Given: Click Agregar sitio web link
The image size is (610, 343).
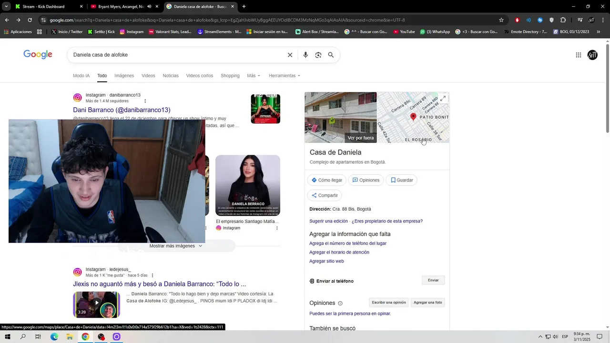Looking at the screenshot, I should 326,262.
